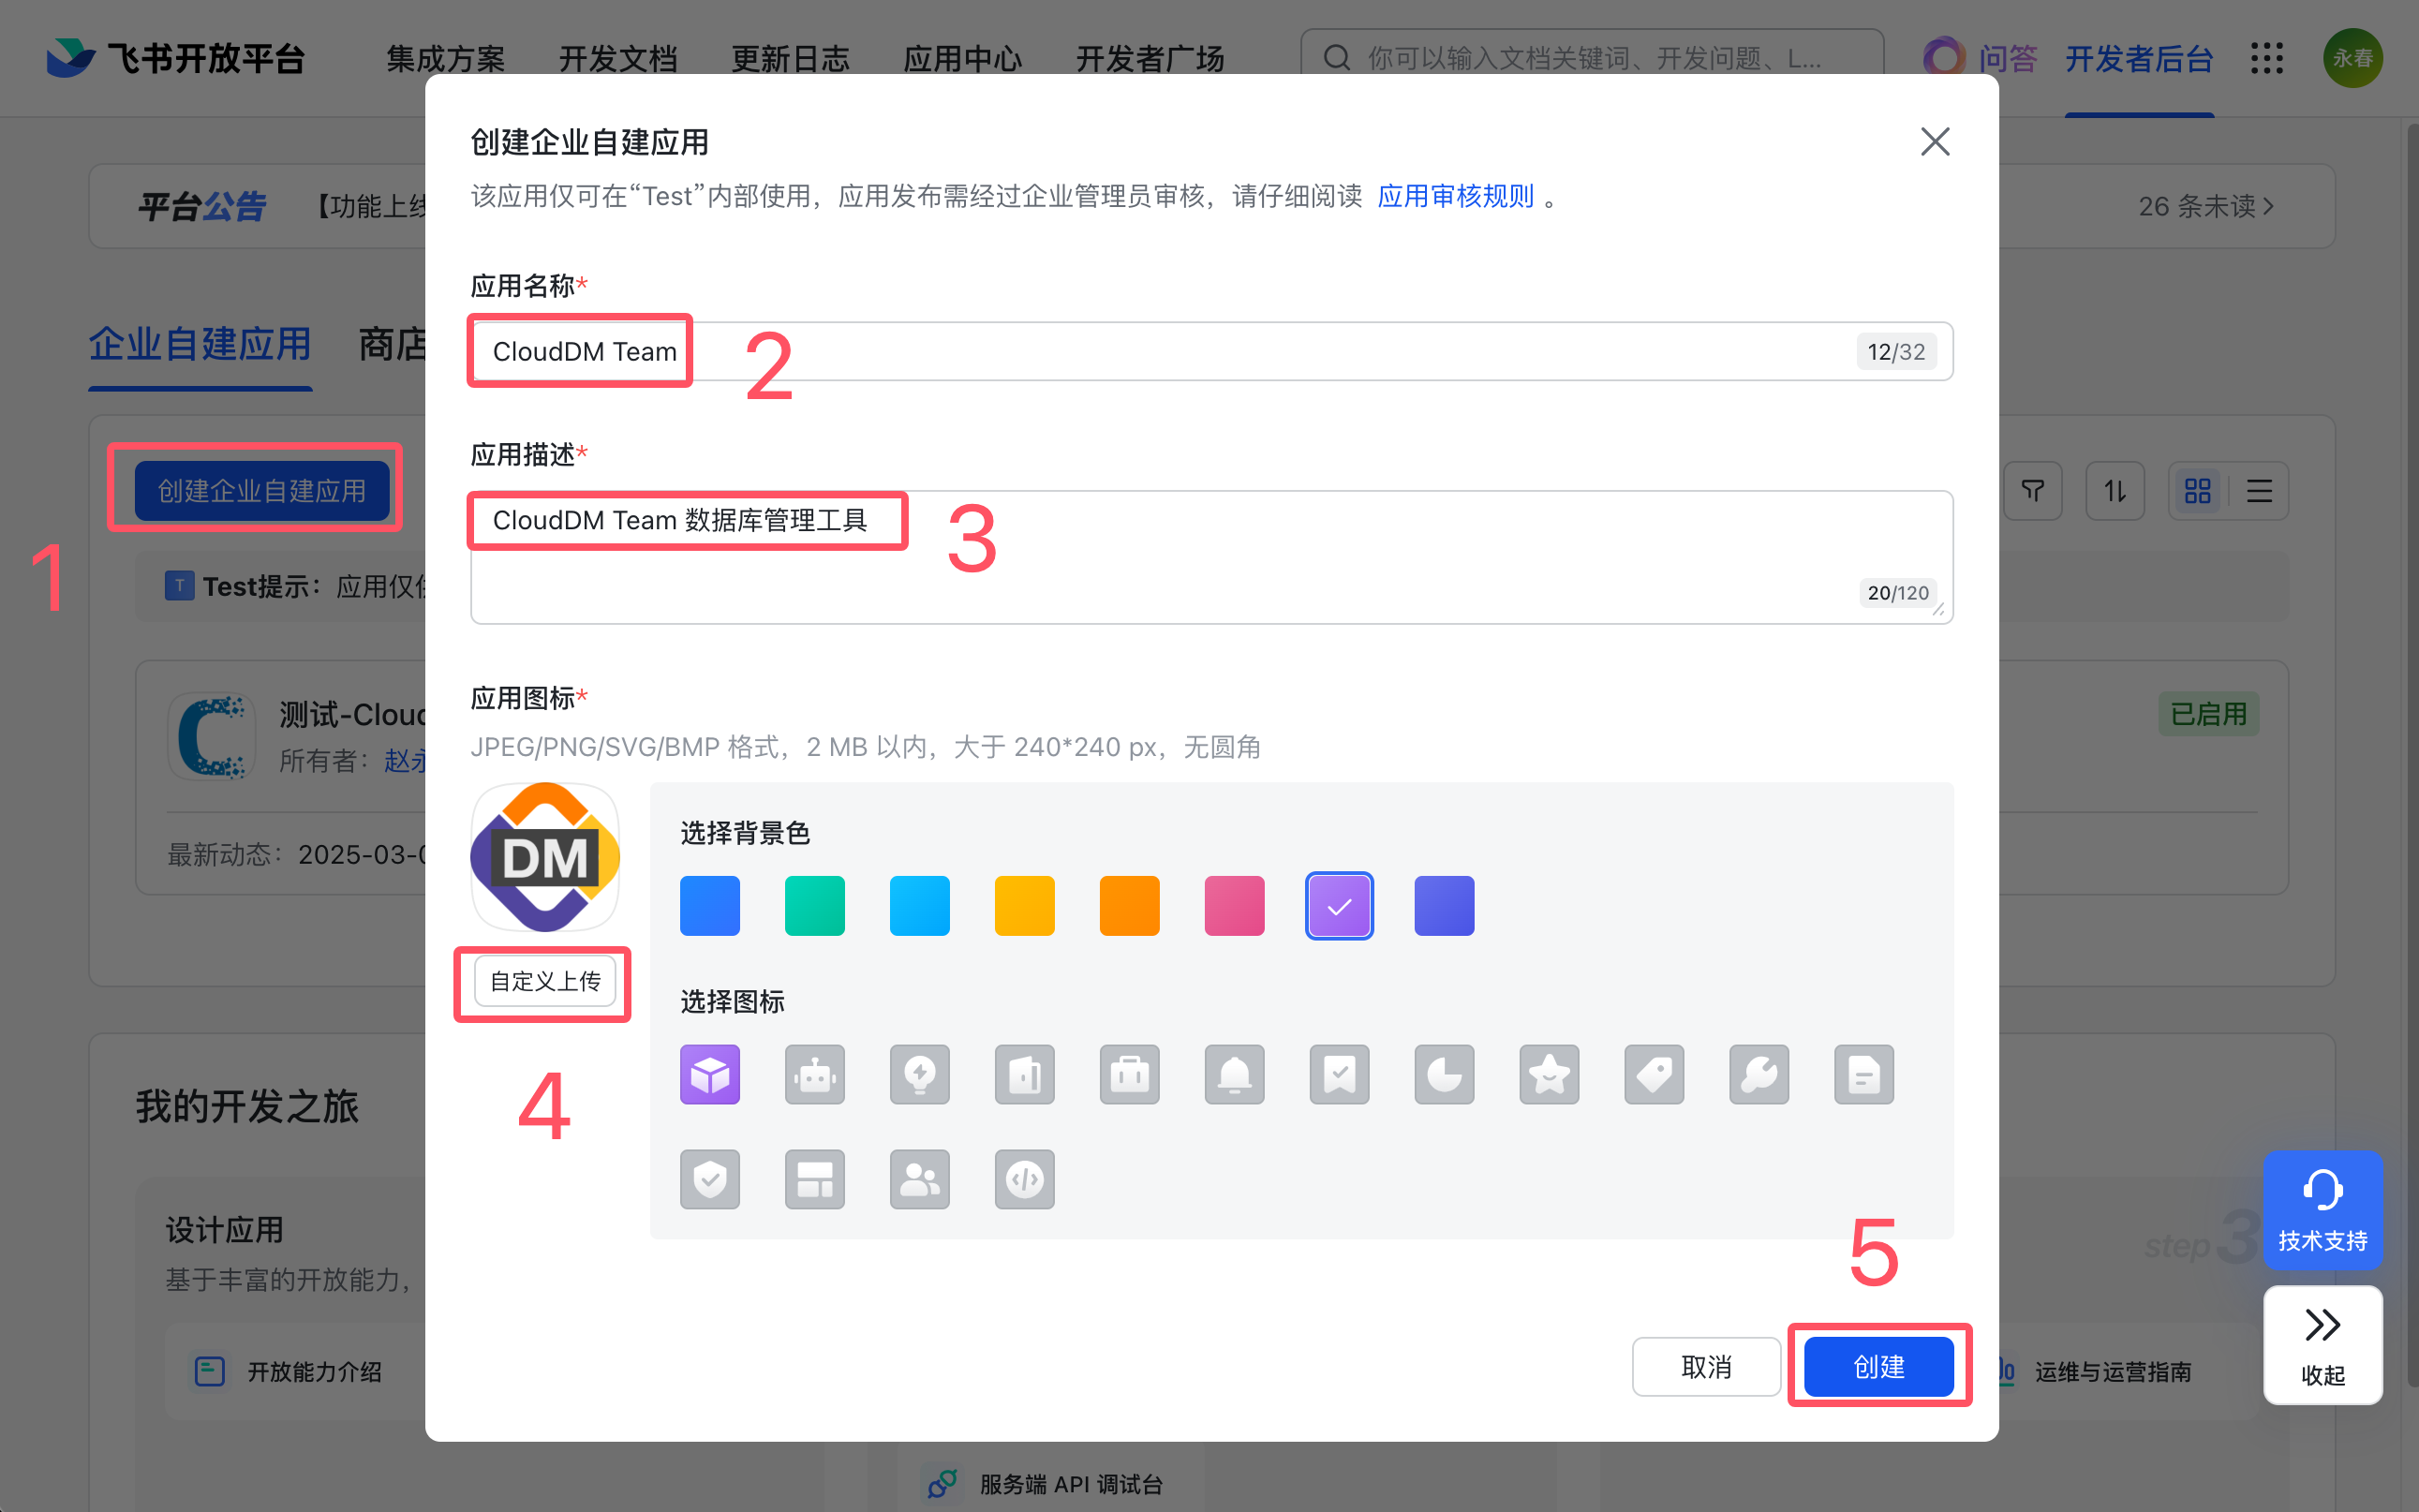The width and height of the screenshot is (2419, 1512).
Task: Select the blue background color
Action: click(709, 906)
